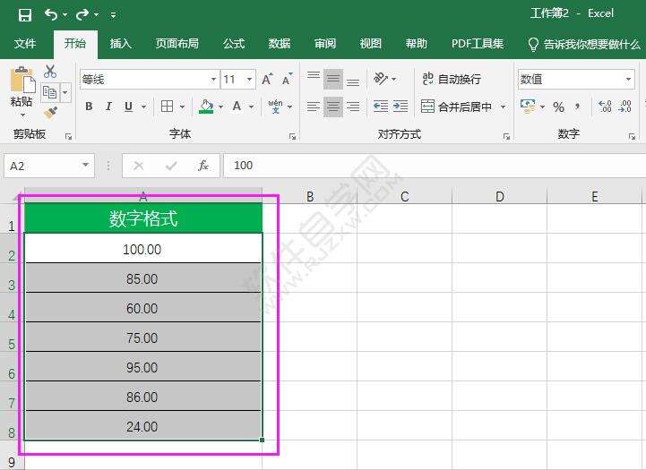Open the 剪贴板 group dialog launcher
The width and height of the screenshot is (646, 470).
click(68, 137)
